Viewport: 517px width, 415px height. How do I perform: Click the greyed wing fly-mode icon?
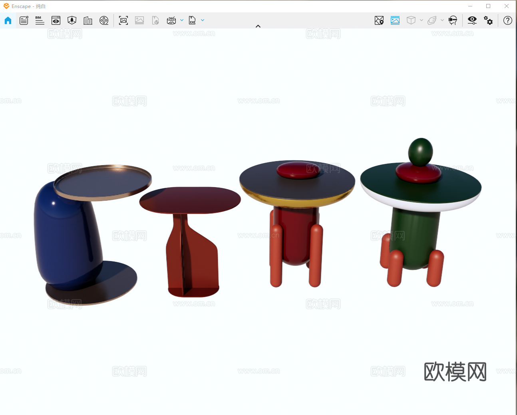click(x=432, y=20)
